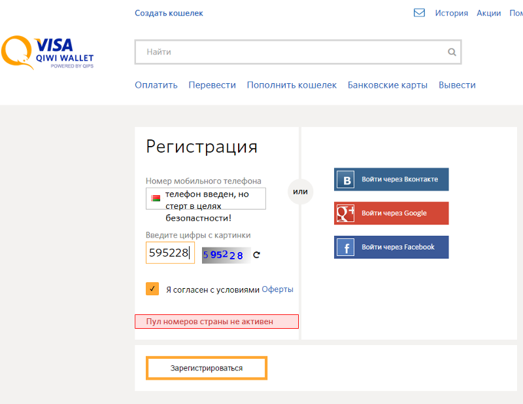The height and width of the screenshot is (404, 523).
Task: Click the Vkontakte logo icon
Action: [346, 180]
